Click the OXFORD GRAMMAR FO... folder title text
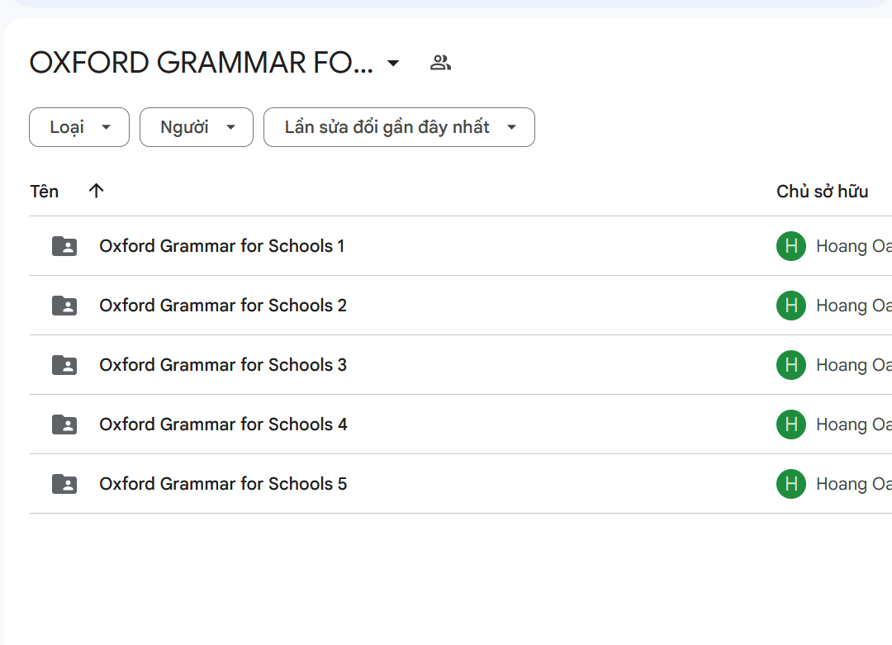This screenshot has height=645, width=892. [x=201, y=64]
